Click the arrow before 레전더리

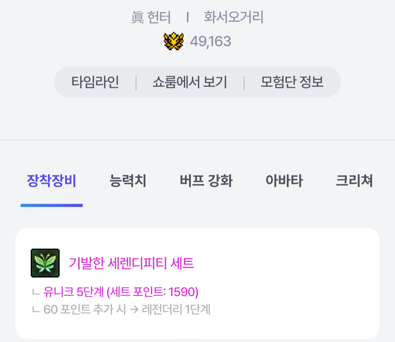134,309
